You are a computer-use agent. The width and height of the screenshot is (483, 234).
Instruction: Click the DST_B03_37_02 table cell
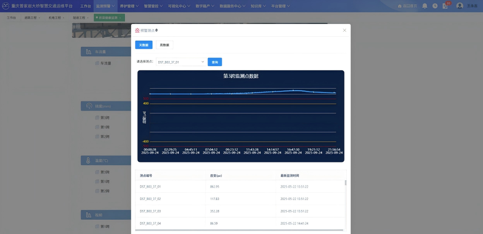coord(150,199)
